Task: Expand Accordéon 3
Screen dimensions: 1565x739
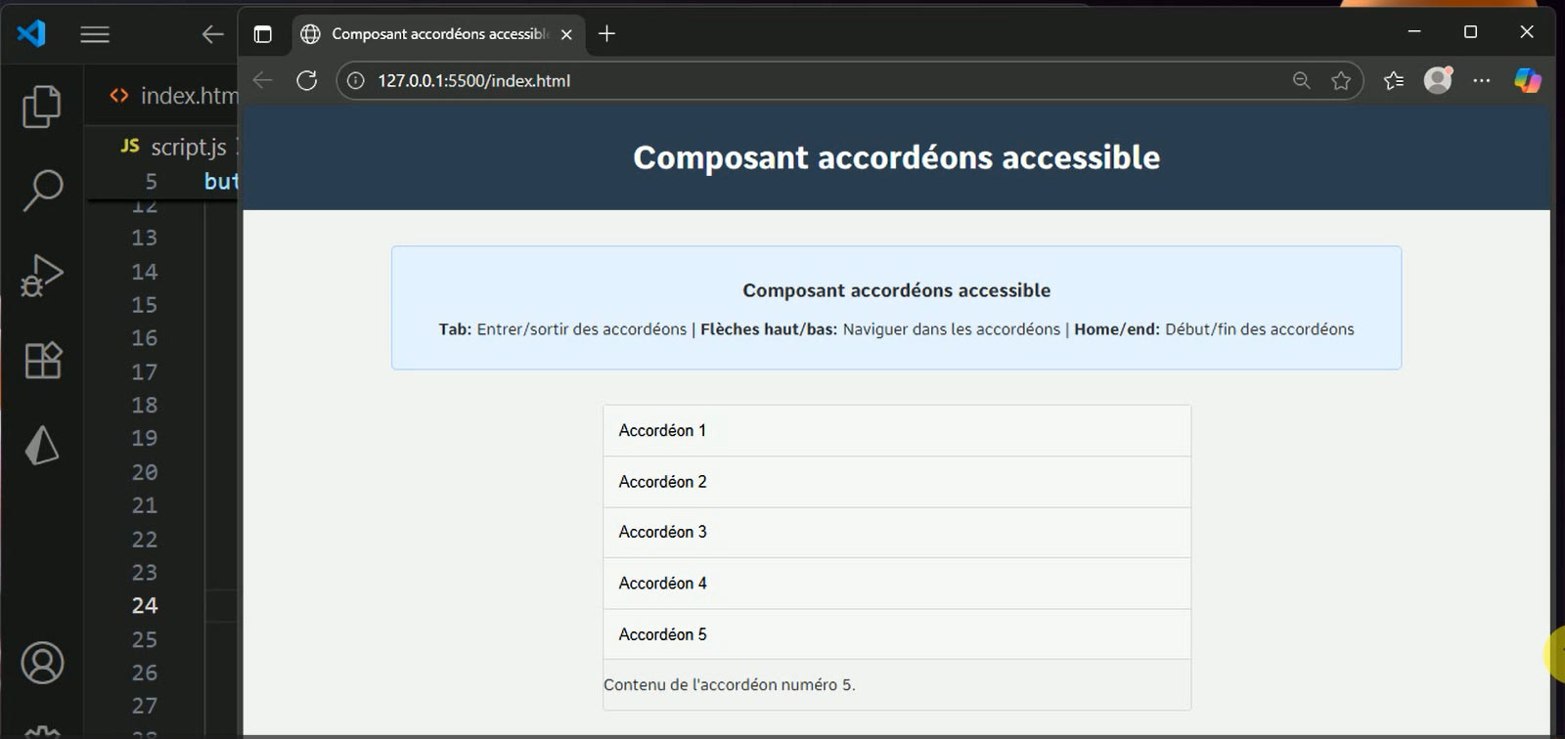Action: [x=896, y=533]
